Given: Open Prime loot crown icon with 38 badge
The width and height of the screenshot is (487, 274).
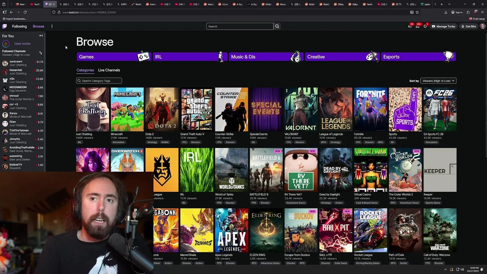Looking at the screenshot, I should [410, 26].
